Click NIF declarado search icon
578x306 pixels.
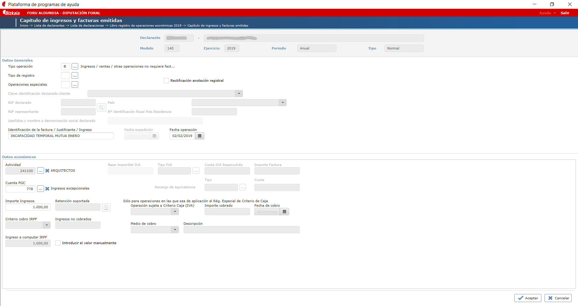click(x=102, y=107)
